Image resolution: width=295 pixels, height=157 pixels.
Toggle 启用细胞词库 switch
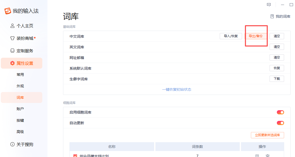point(280,112)
